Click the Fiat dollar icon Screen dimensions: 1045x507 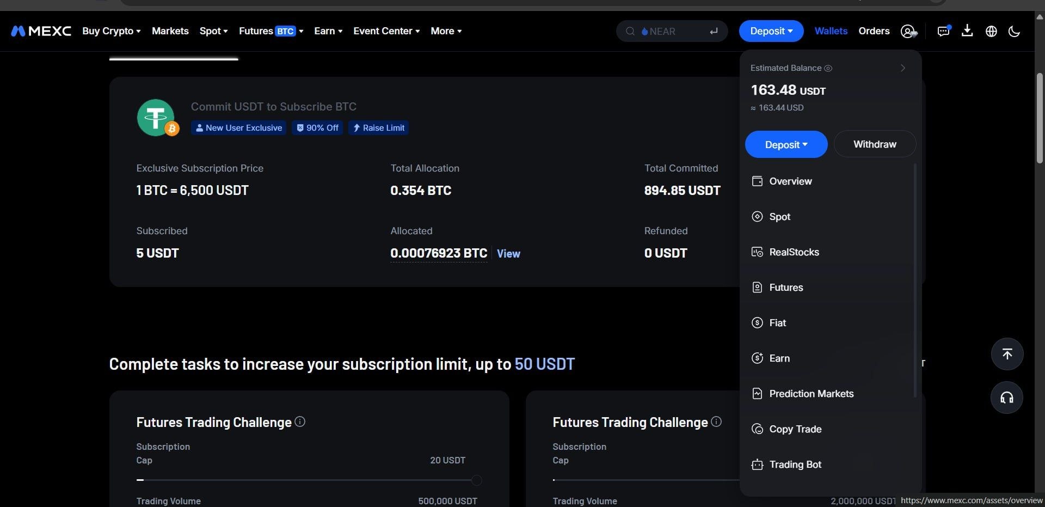point(757,323)
